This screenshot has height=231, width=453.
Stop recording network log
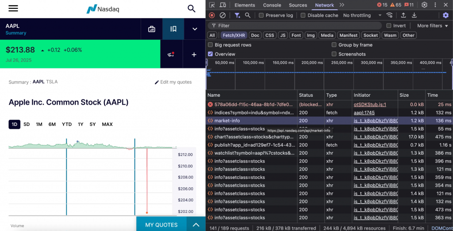[x=212, y=15]
